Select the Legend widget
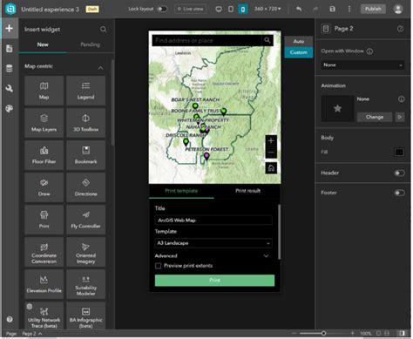This screenshot has height=339, width=413. (x=85, y=91)
